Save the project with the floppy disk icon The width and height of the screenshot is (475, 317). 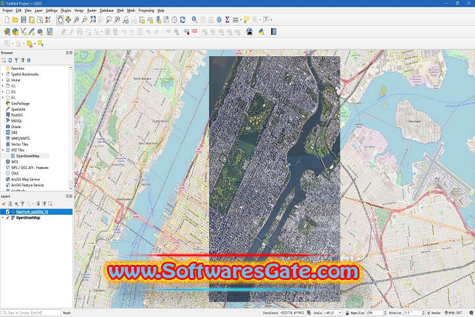(23, 20)
